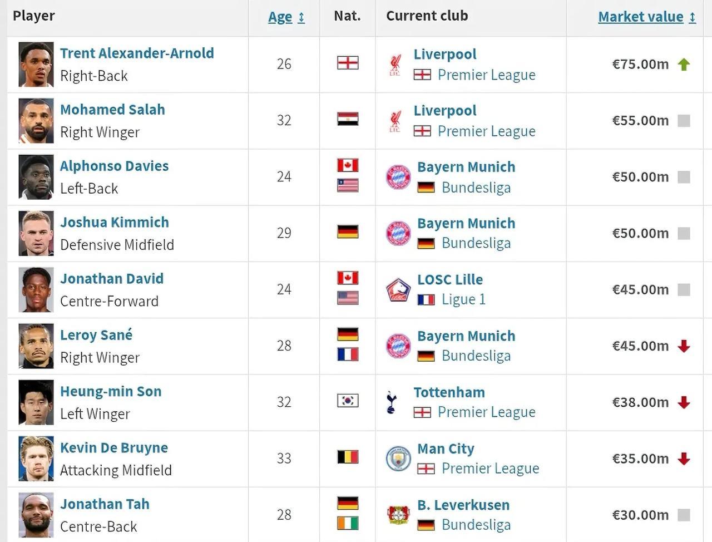Click the Tottenham club crest icon
This screenshot has width=712, height=542.
(x=392, y=402)
